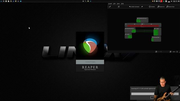Click the round yellow task icon in panel center
The width and height of the screenshot is (180, 101).
click(x=88, y=1)
